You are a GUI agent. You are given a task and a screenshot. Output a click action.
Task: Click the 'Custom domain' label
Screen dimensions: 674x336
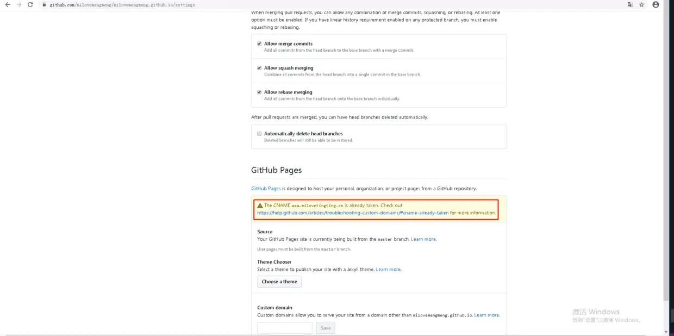click(274, 308)
